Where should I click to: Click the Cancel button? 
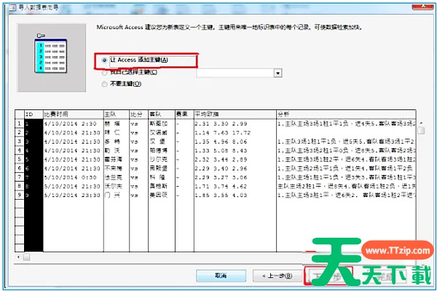tap(221, 276)
